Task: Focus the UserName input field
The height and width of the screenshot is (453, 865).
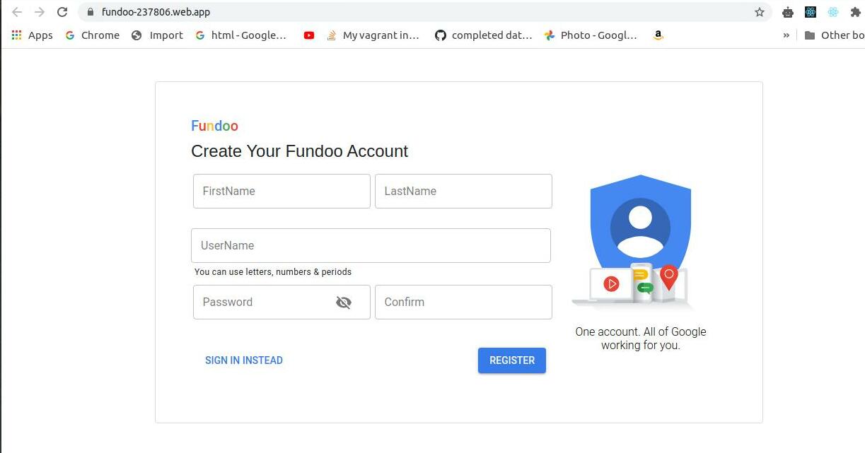Action: (371, 245)
